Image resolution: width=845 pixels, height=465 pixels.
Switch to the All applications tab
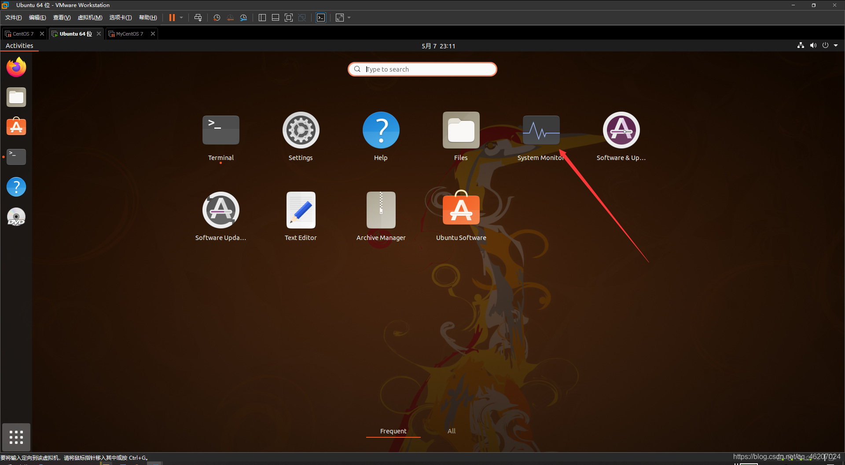point(451,431)
